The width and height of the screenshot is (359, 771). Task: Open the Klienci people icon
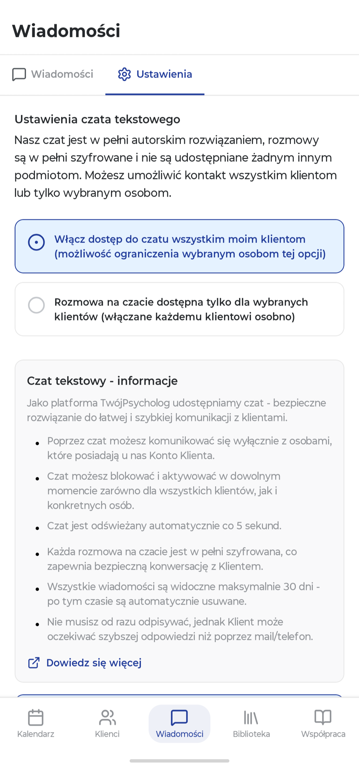click(107, 717)
